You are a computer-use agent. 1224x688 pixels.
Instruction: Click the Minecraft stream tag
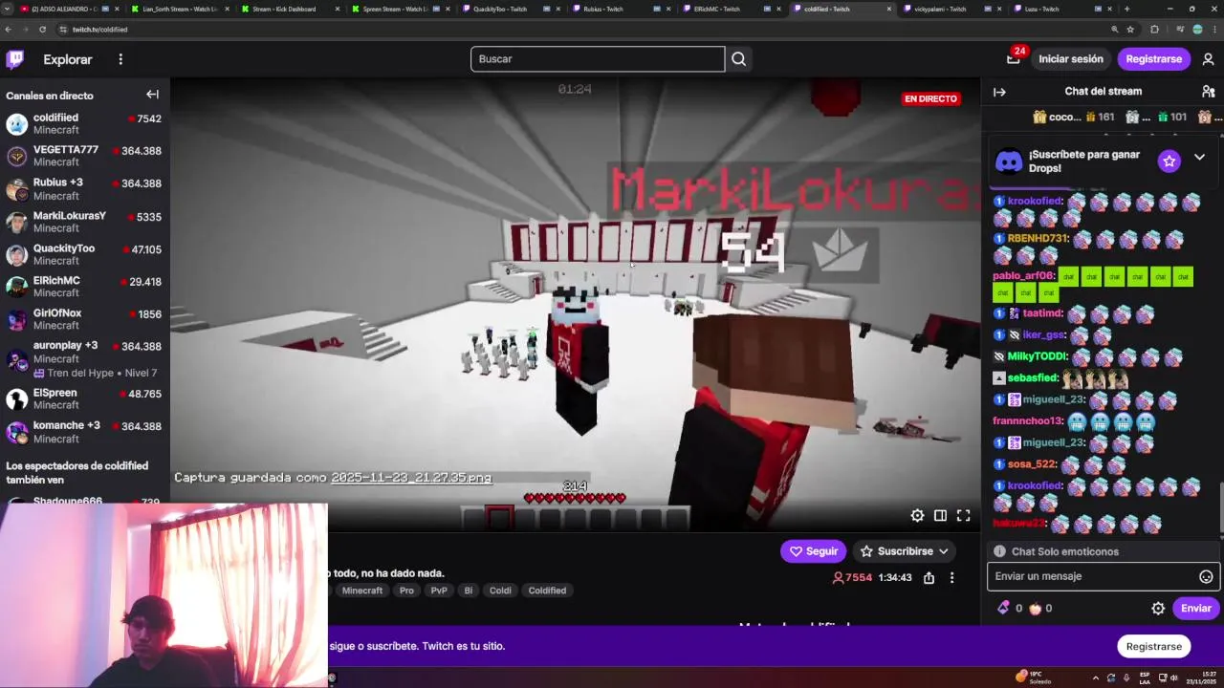pyautogui.click(x=362, y=591)
